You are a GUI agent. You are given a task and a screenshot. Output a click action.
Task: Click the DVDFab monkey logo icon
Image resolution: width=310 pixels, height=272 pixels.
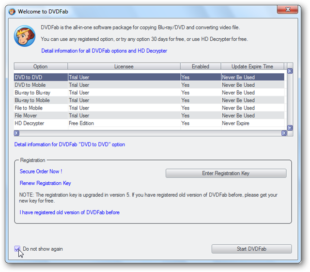tap(25, 36)
